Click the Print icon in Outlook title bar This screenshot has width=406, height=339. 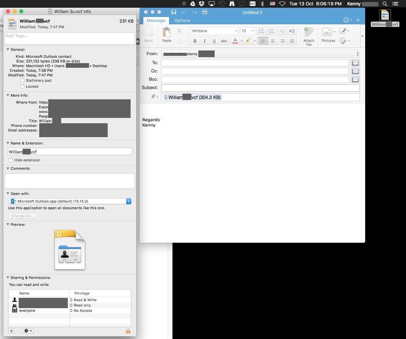tap(205, 12)
